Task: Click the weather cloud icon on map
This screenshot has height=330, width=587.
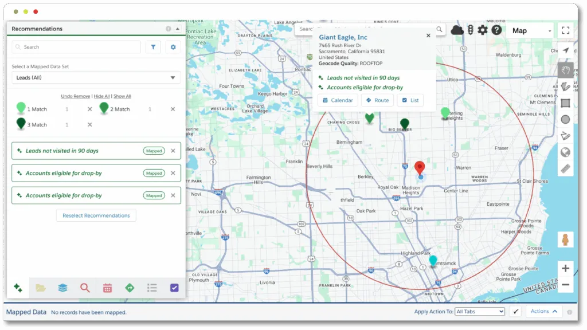Action: pyautogui.click(x=457, y=30)
